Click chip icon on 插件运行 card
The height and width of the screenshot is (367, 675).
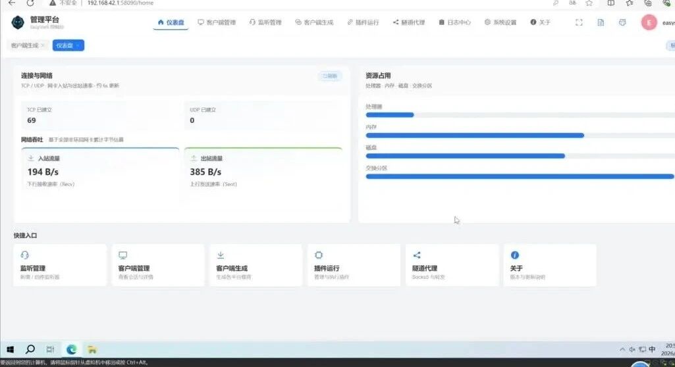coord(319,255)
